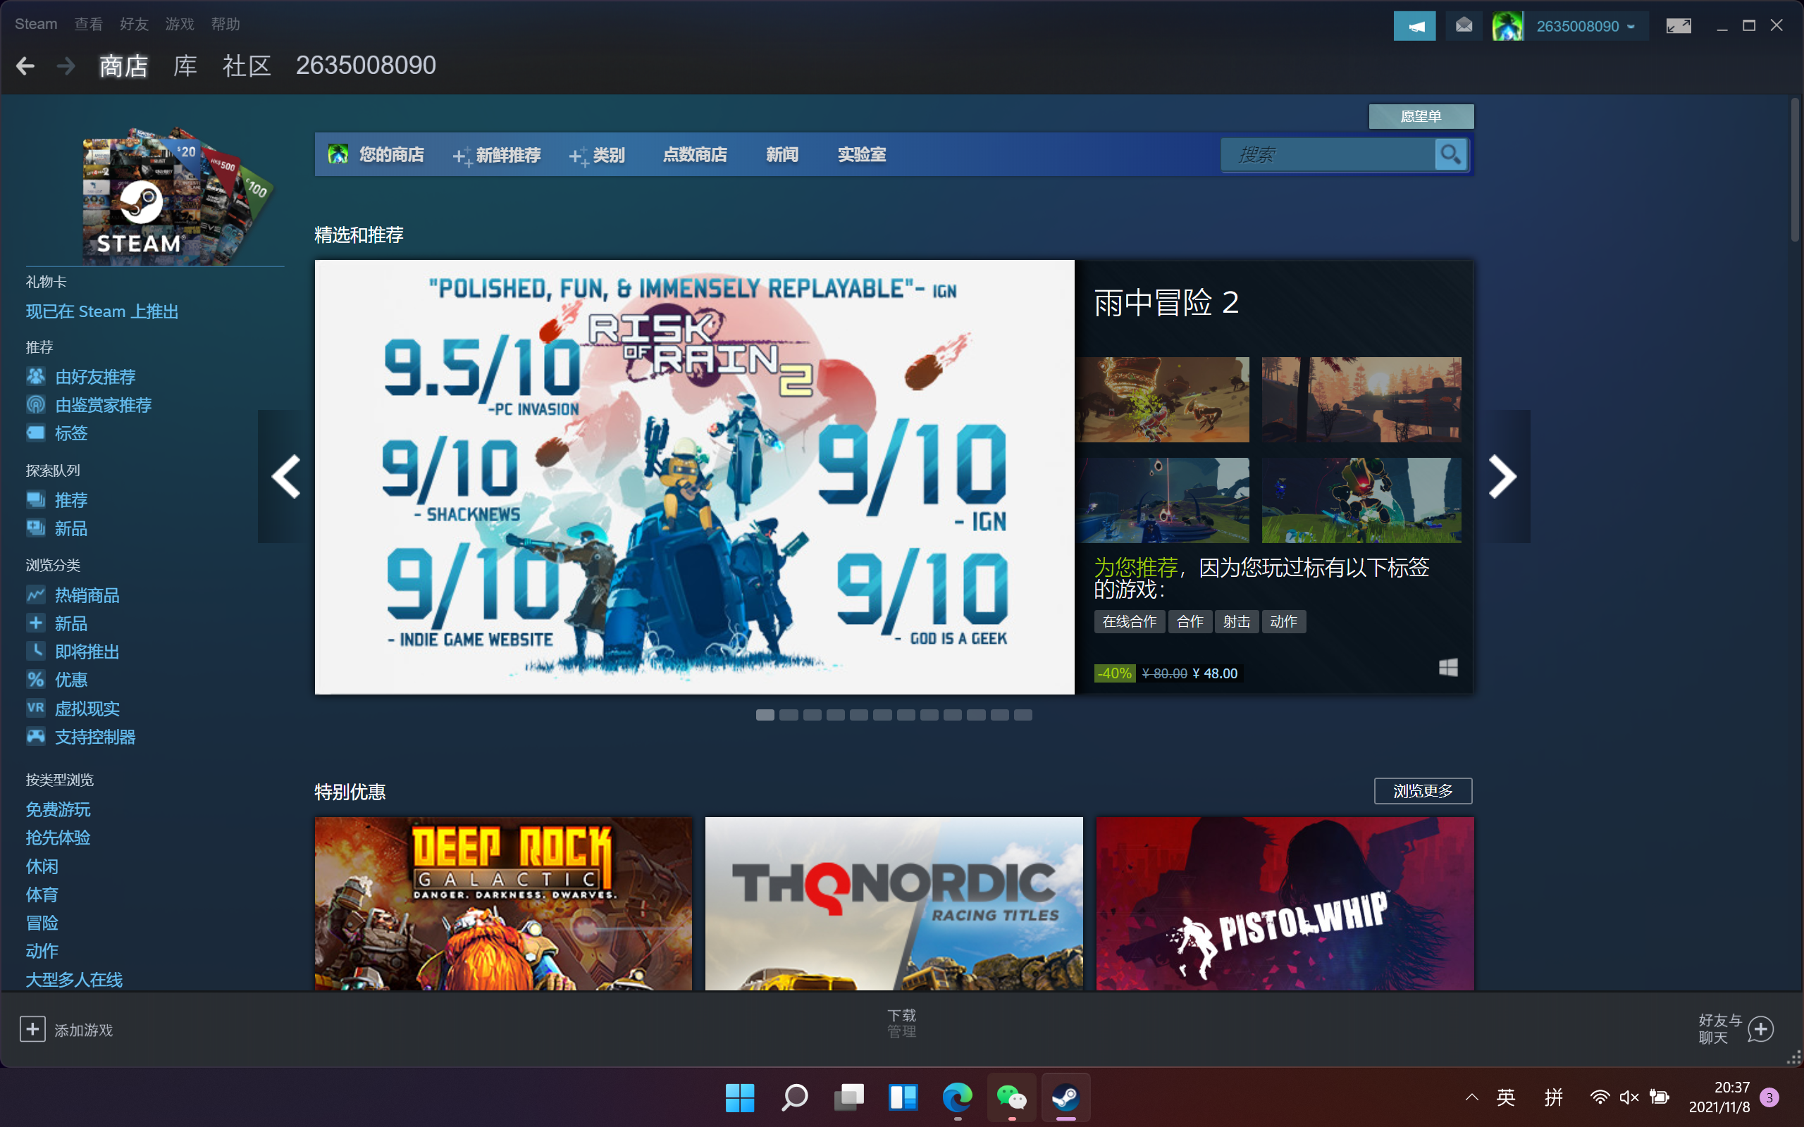Open taskbar search
This screenshot has height=1127, width=1804.
pyautogui.click(x=794, y=1097)
